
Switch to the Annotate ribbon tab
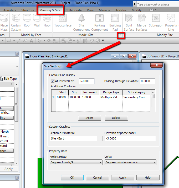tap(10, 10)
